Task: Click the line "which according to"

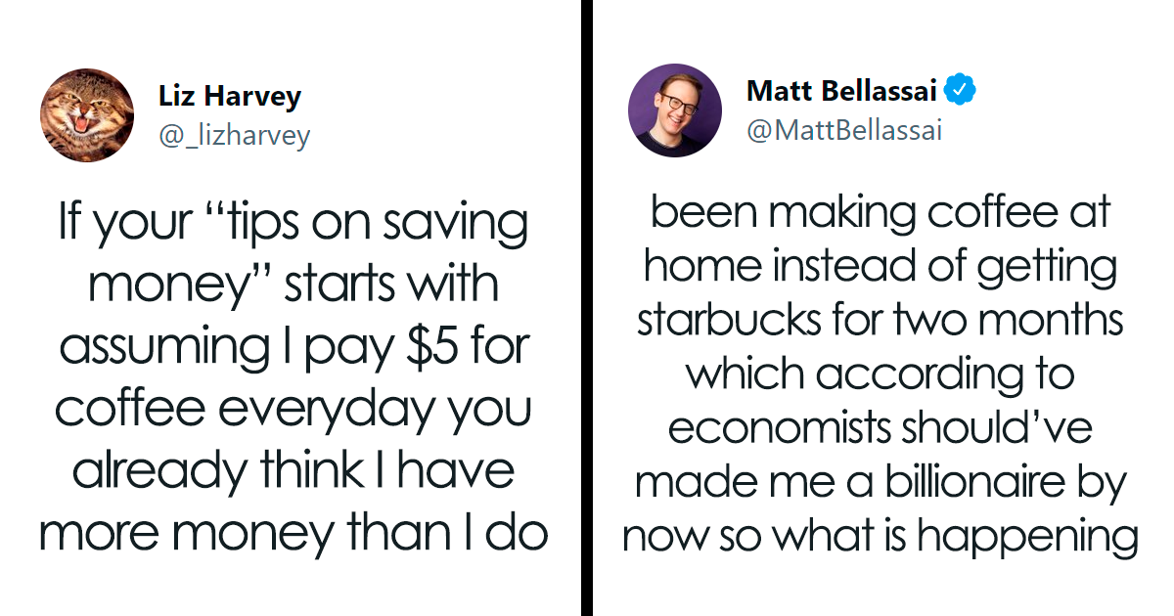Action: pyautogui.click(x=880, y=374)
